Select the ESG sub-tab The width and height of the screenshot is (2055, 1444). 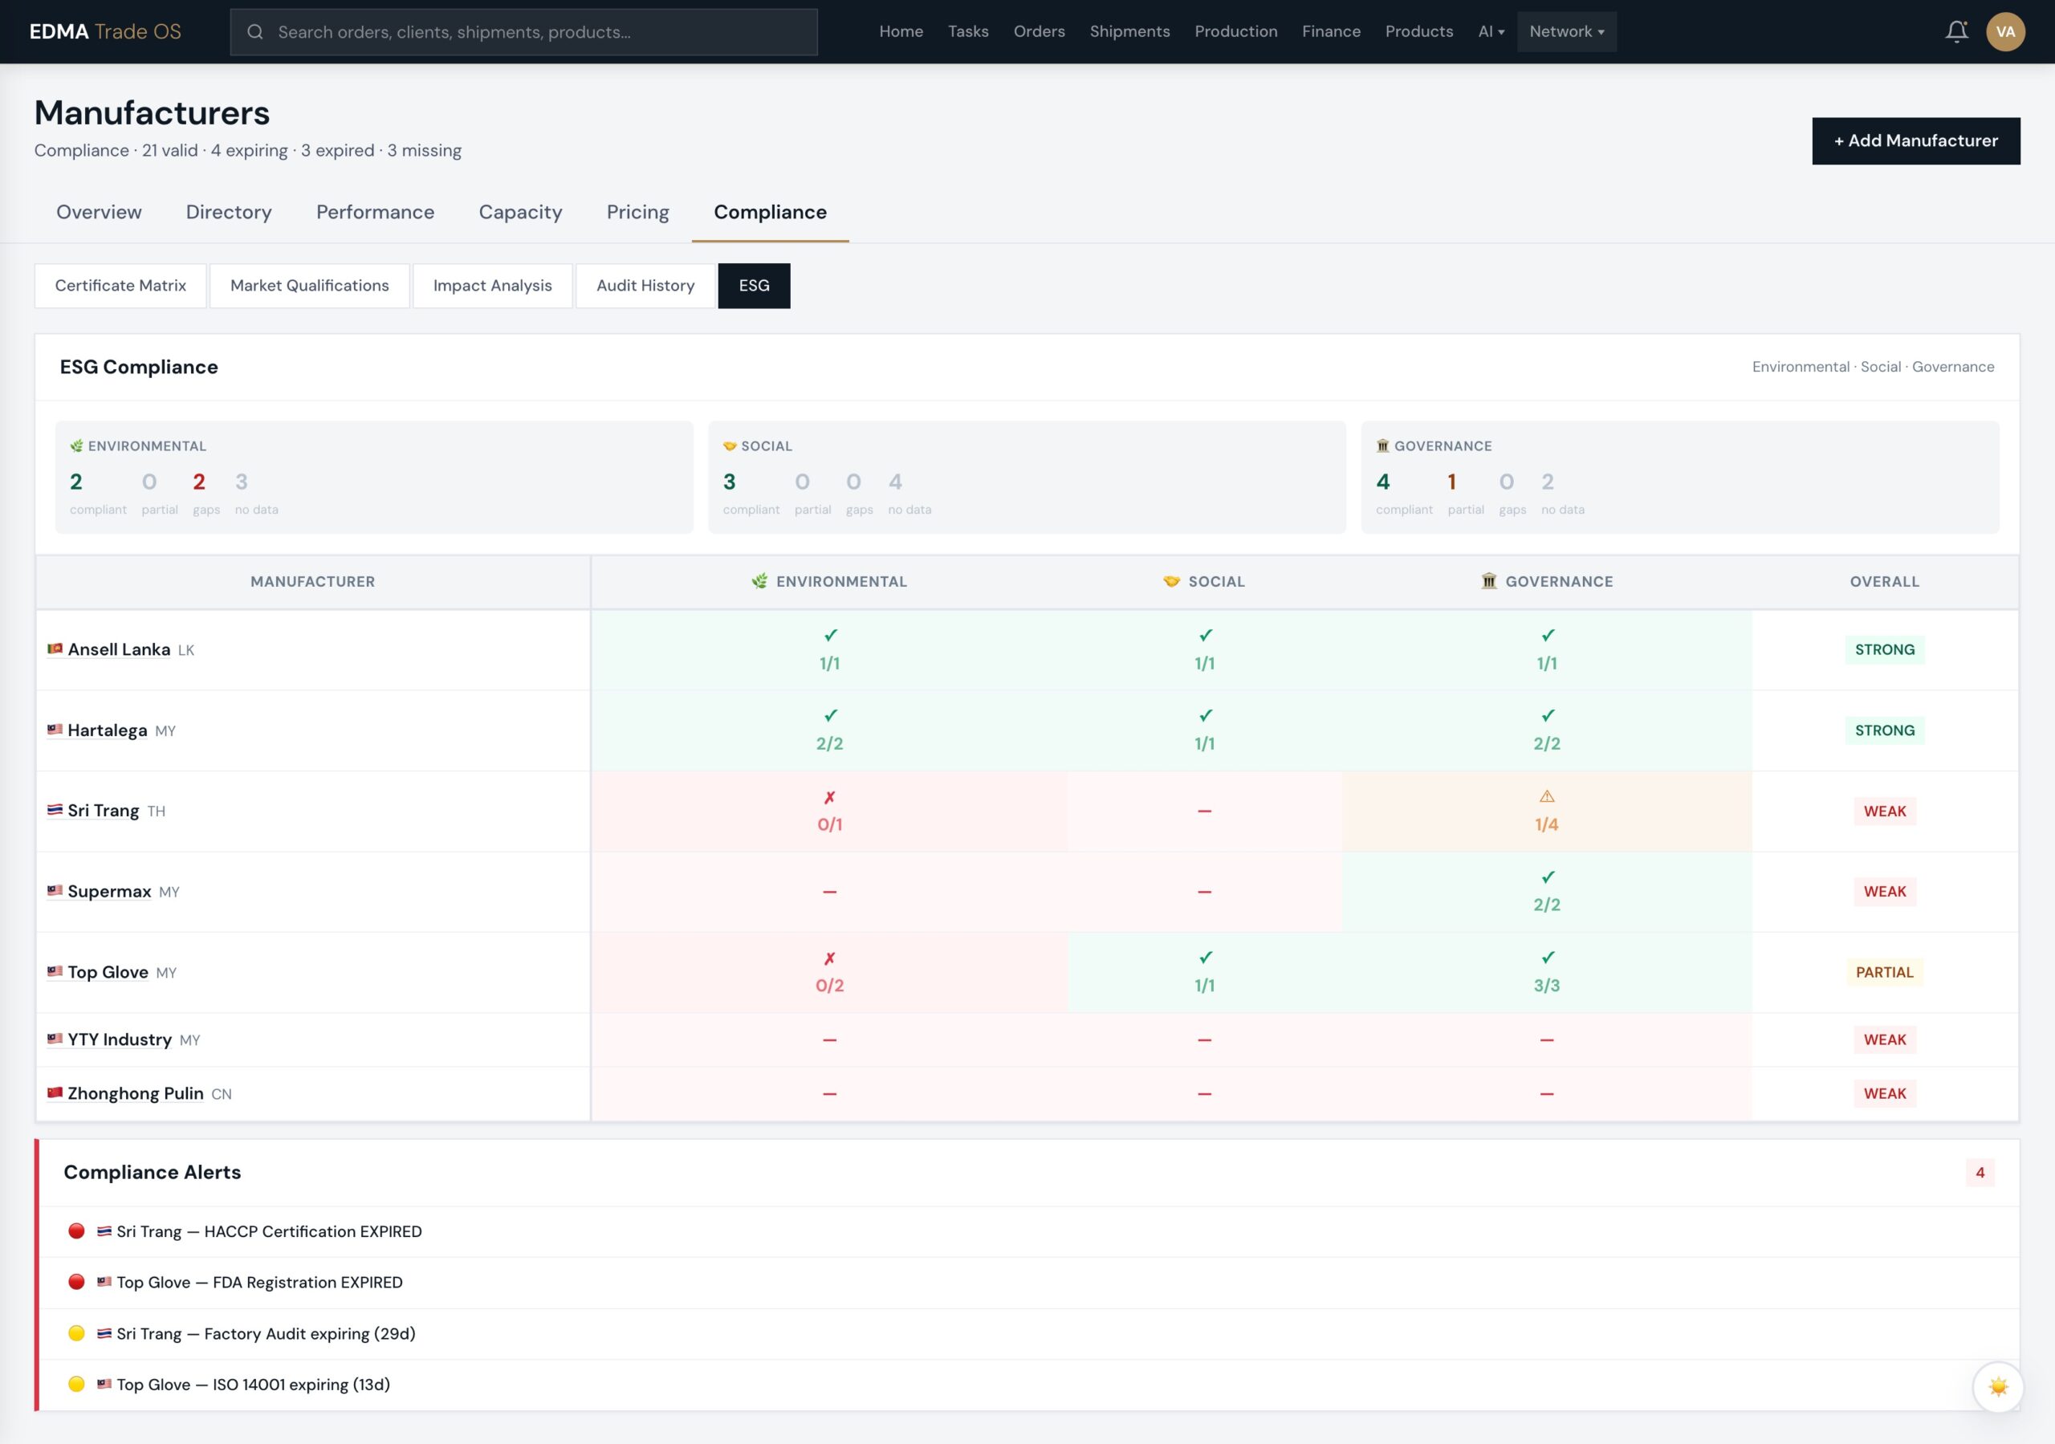click(754, 286)
